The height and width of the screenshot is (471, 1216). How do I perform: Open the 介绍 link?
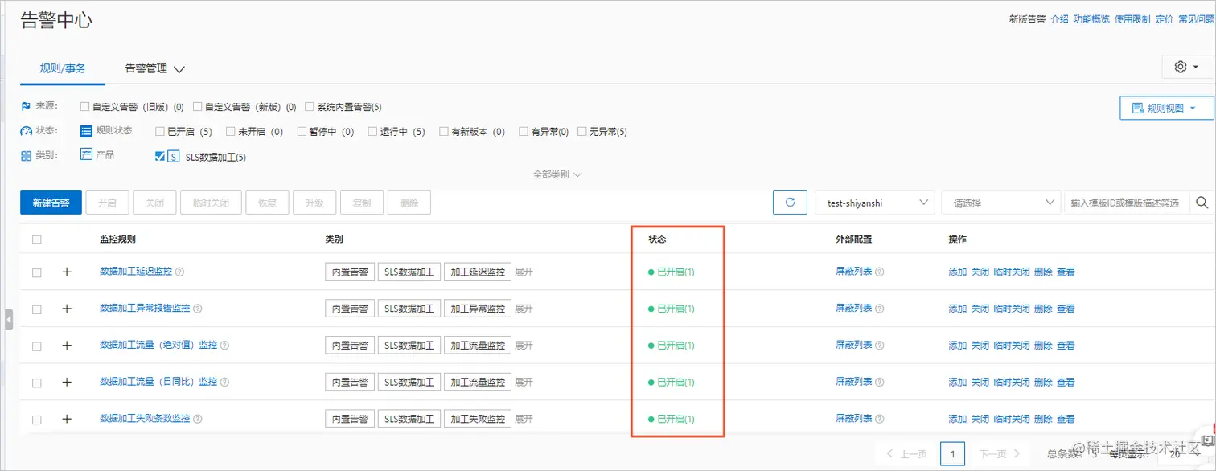click(x=1059, y=19)
